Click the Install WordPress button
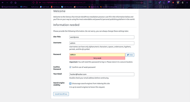The image size is (190, 102). click(61, 94)
